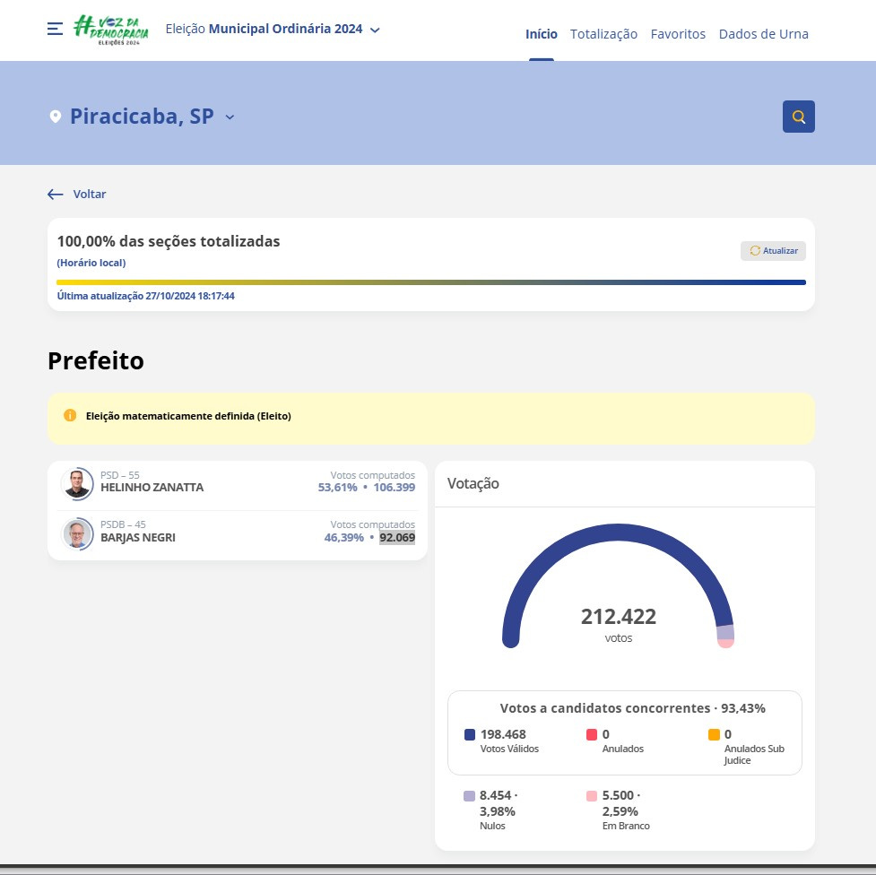Go to the Dados de Urna tab
Viewport: 876px width, 875px height.
pos(763,34)
